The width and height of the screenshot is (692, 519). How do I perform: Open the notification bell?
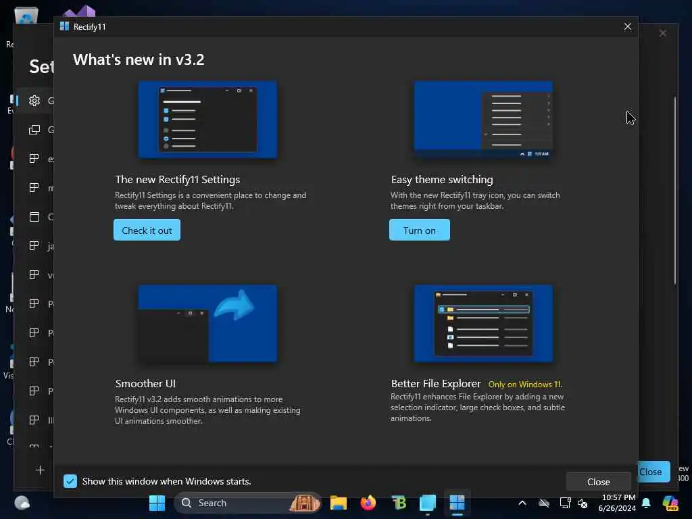tap(646, 503)
